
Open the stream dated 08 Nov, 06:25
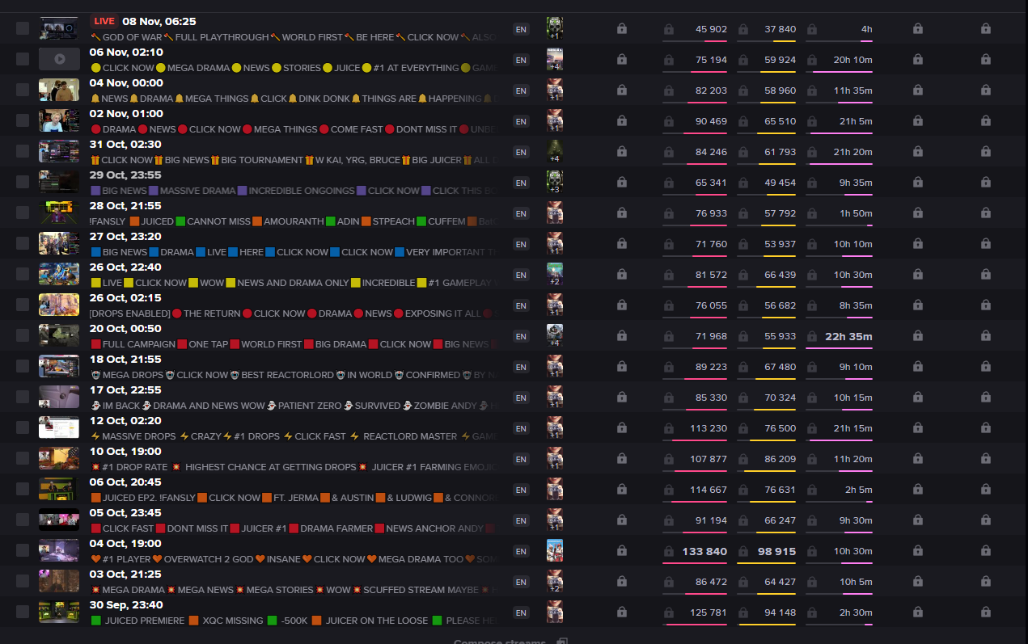[159, 21]
